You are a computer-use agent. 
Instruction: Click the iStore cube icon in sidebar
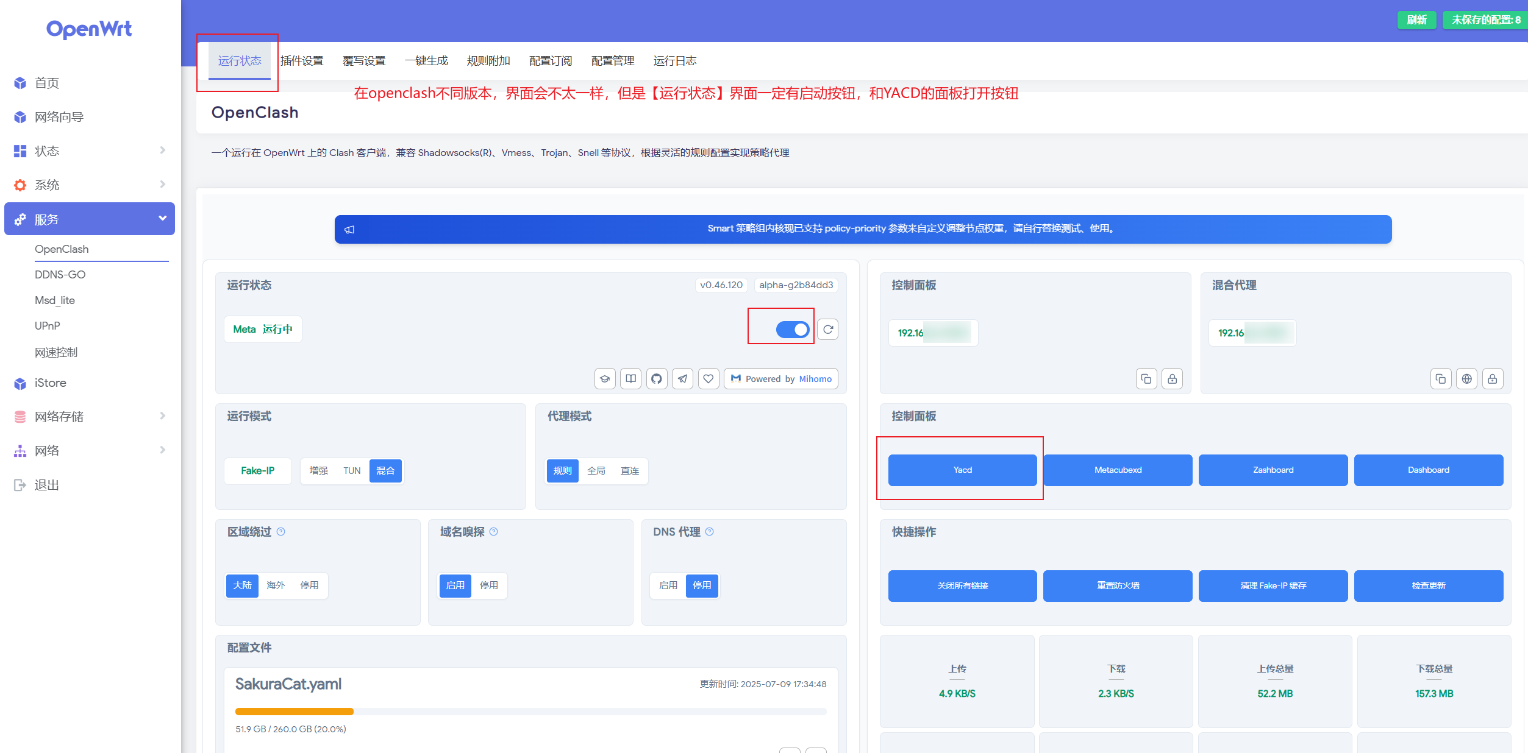coord(20,383)
